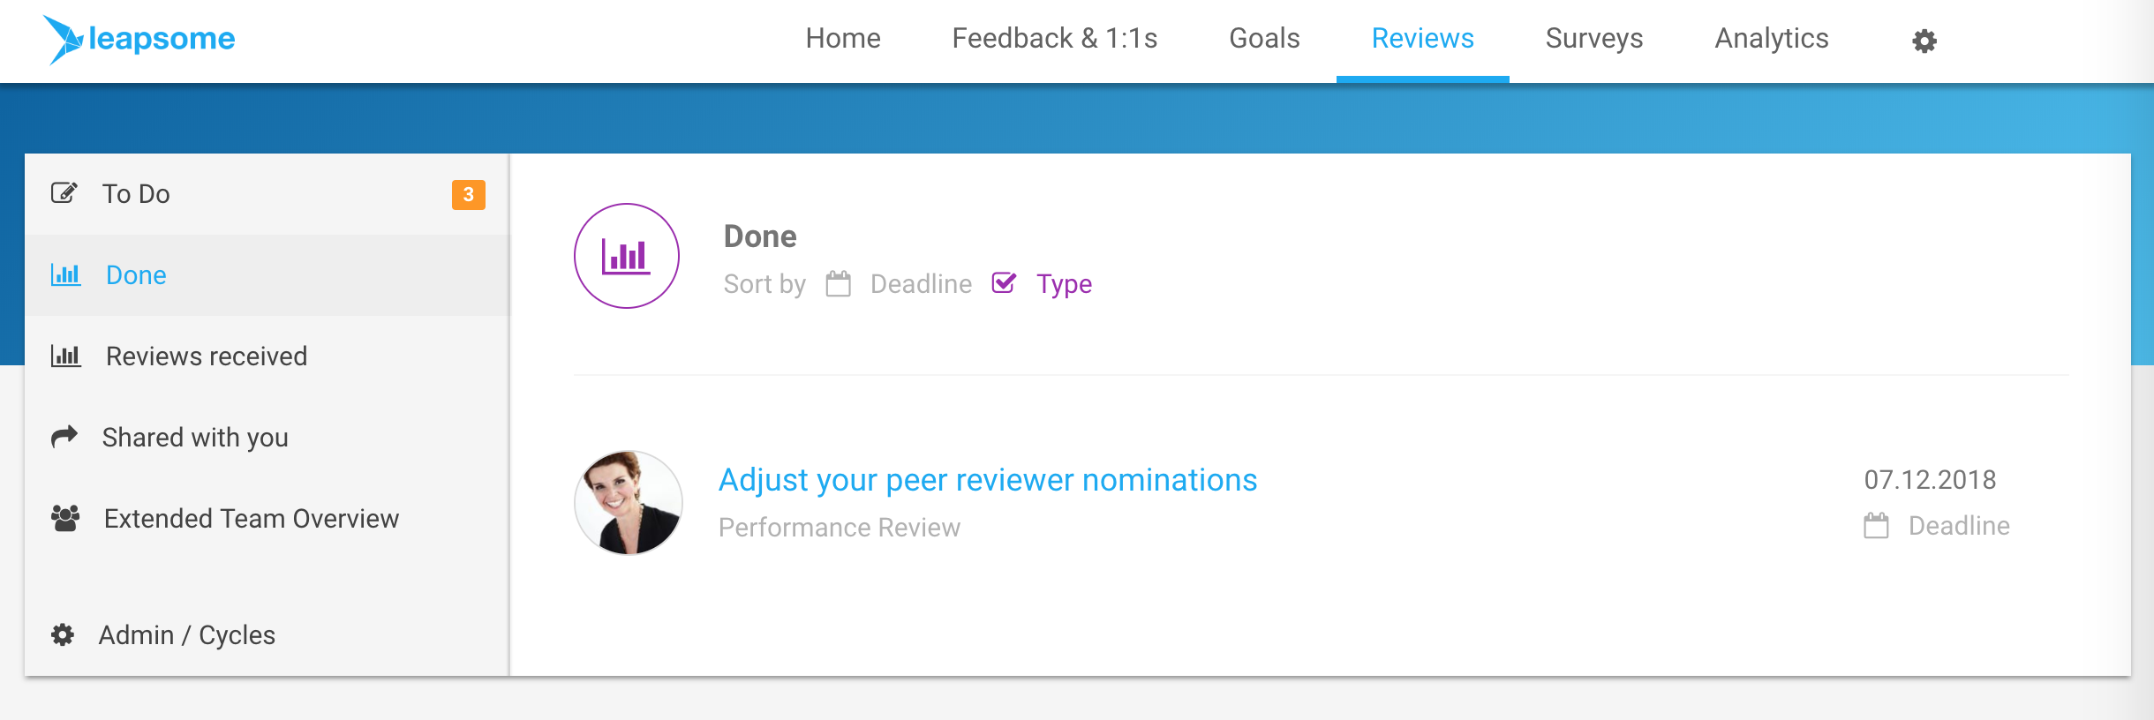Click the Shared with you arrow icon

pos(64,436)
